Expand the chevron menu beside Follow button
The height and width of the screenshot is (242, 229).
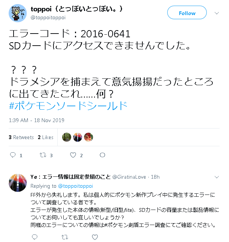(217, 13)
